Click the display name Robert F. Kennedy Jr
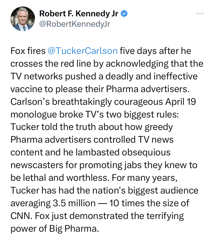Image resolution: width=215 pixels, height=247 pixels. (79, 14)
